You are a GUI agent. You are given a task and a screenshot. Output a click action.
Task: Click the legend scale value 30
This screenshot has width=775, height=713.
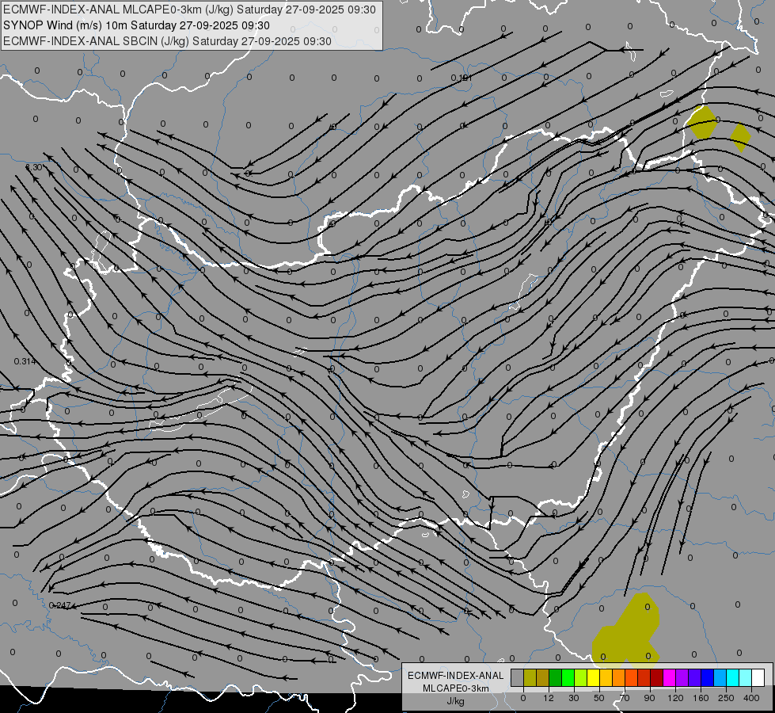click(x=574, y=698)
